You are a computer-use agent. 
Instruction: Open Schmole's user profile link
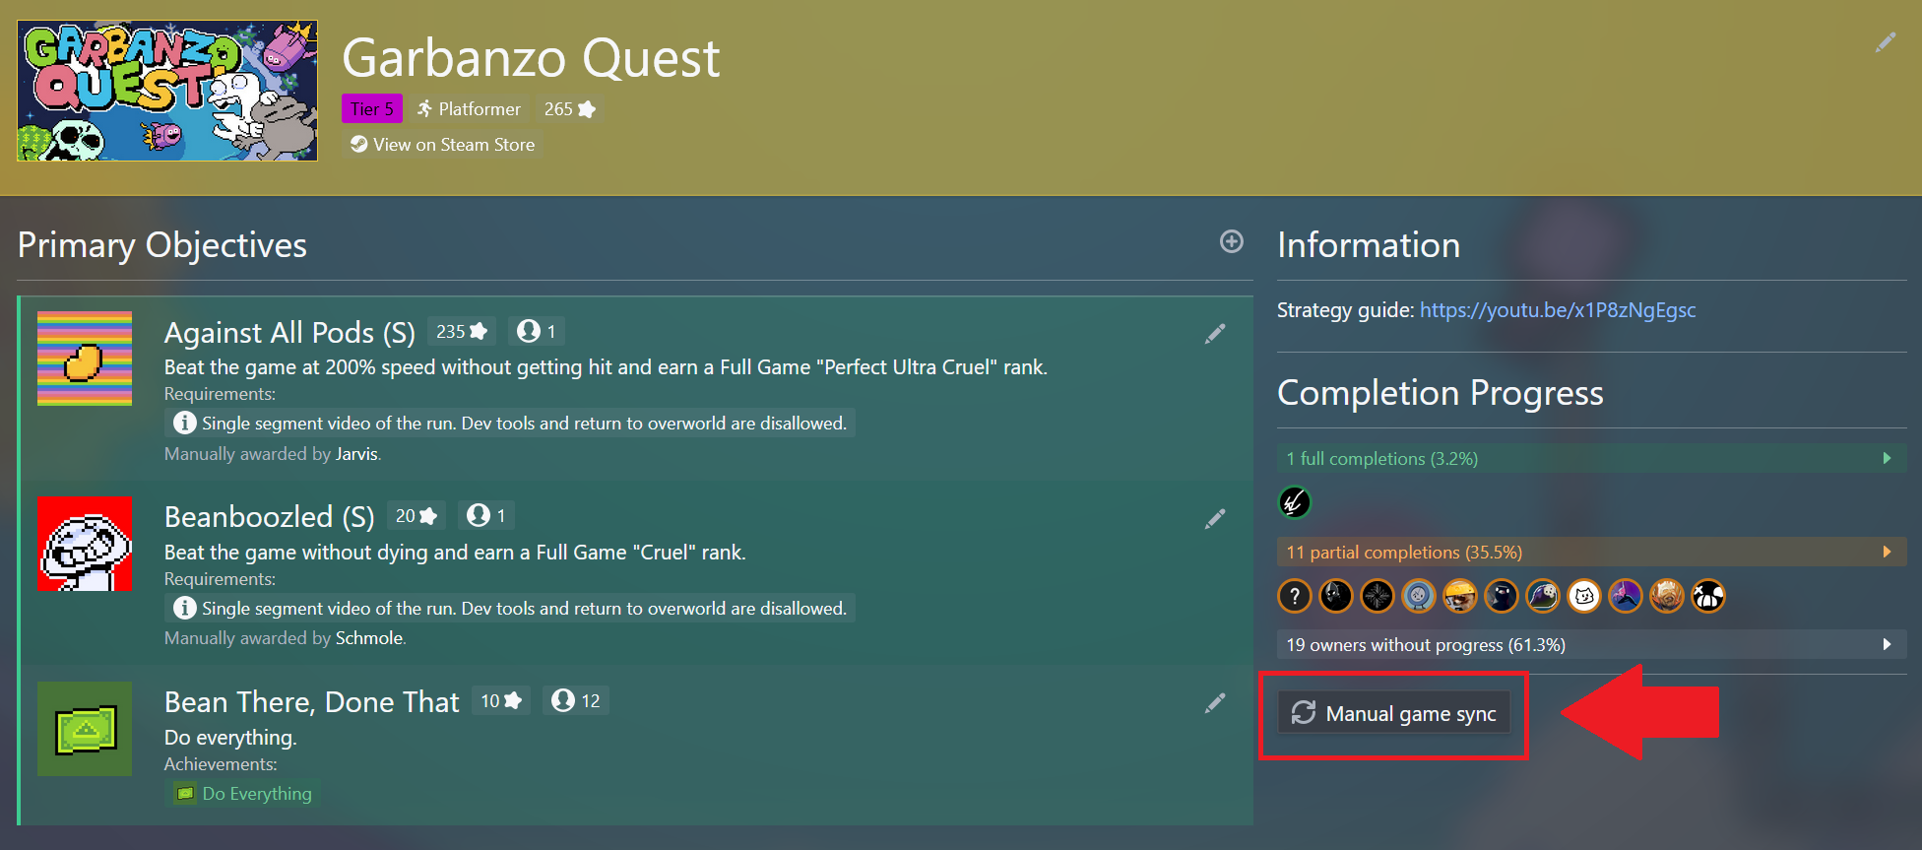[368, 638]
